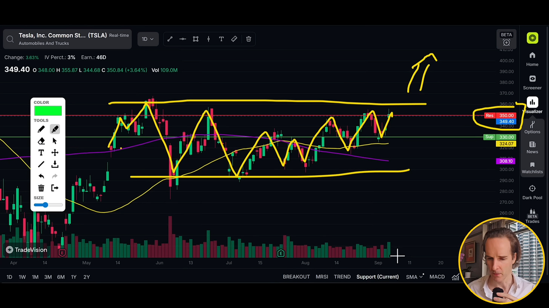
Task: Open the Screener in the sidebar
Action: pos(532,83)
